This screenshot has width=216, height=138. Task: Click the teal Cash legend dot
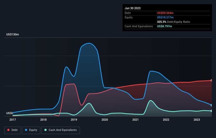pos(46,130)
